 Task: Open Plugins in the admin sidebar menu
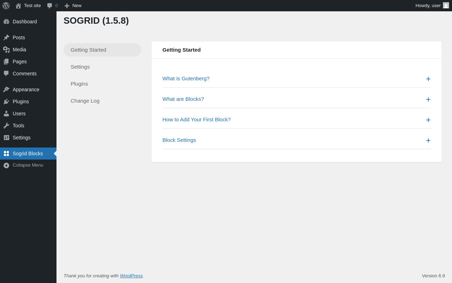point(28,102)
